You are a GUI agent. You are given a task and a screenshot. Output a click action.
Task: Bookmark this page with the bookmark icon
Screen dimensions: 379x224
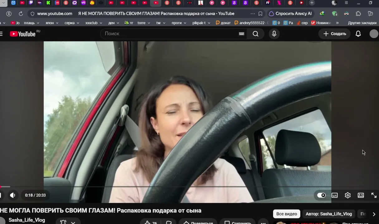pos(261,14)
